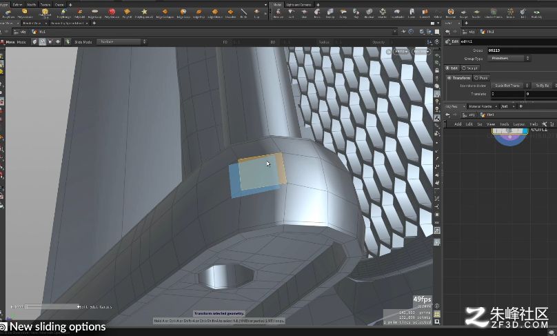The height and width of the screenshot is (336, 557).
Task: Switch to the Render View pane tab
Action: 32,23
